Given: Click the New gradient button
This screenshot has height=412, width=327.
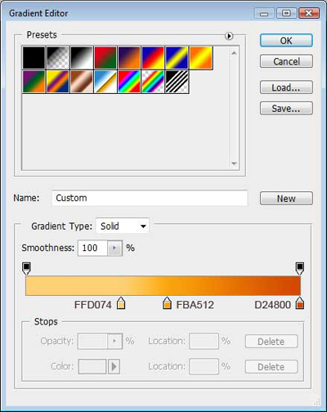Looking at the screenshot, I should coord(286,198).
